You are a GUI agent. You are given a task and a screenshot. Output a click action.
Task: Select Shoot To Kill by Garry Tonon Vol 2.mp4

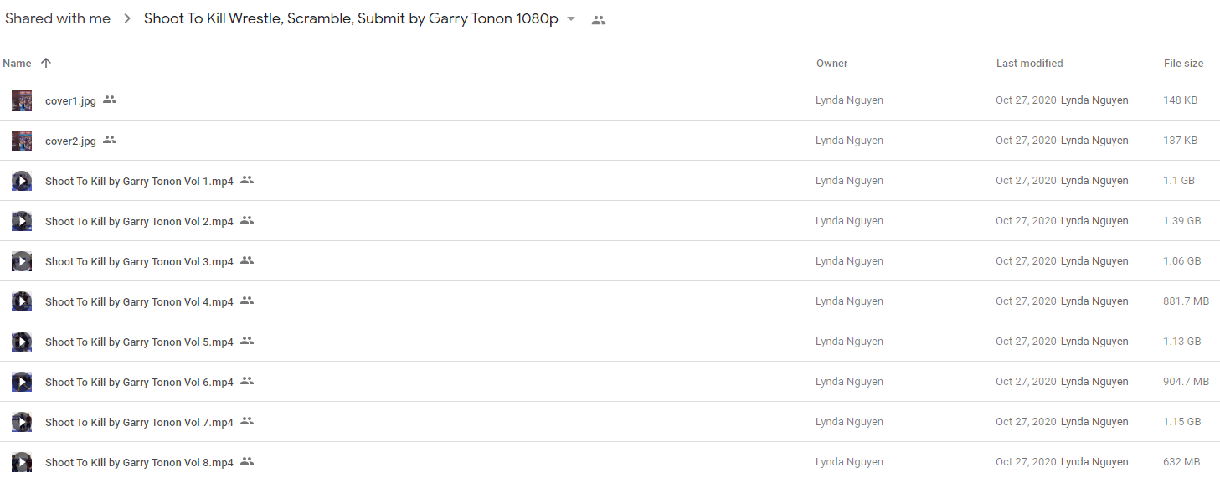click(x=139, y=222)
